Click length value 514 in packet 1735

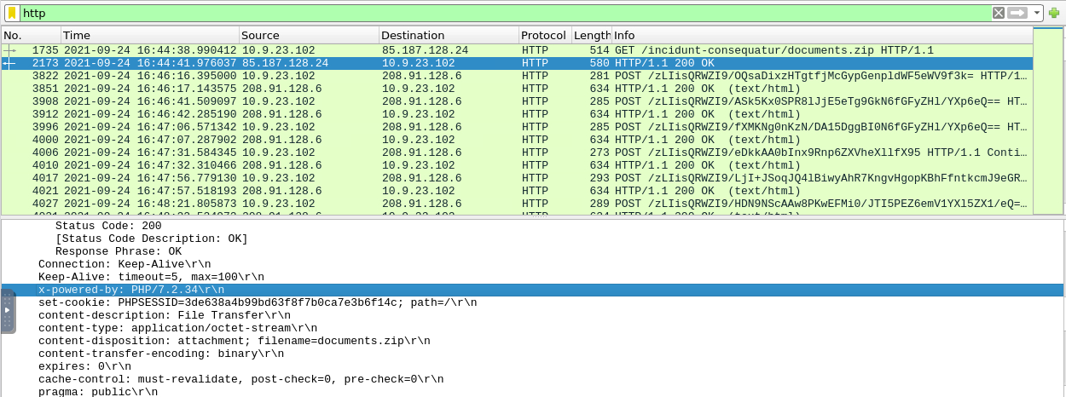click(x=600, y=50)
